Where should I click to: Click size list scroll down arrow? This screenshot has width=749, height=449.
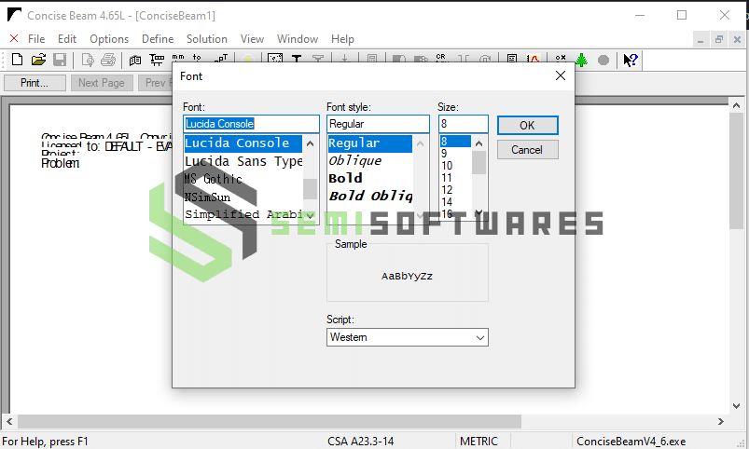tap(479, 212)
